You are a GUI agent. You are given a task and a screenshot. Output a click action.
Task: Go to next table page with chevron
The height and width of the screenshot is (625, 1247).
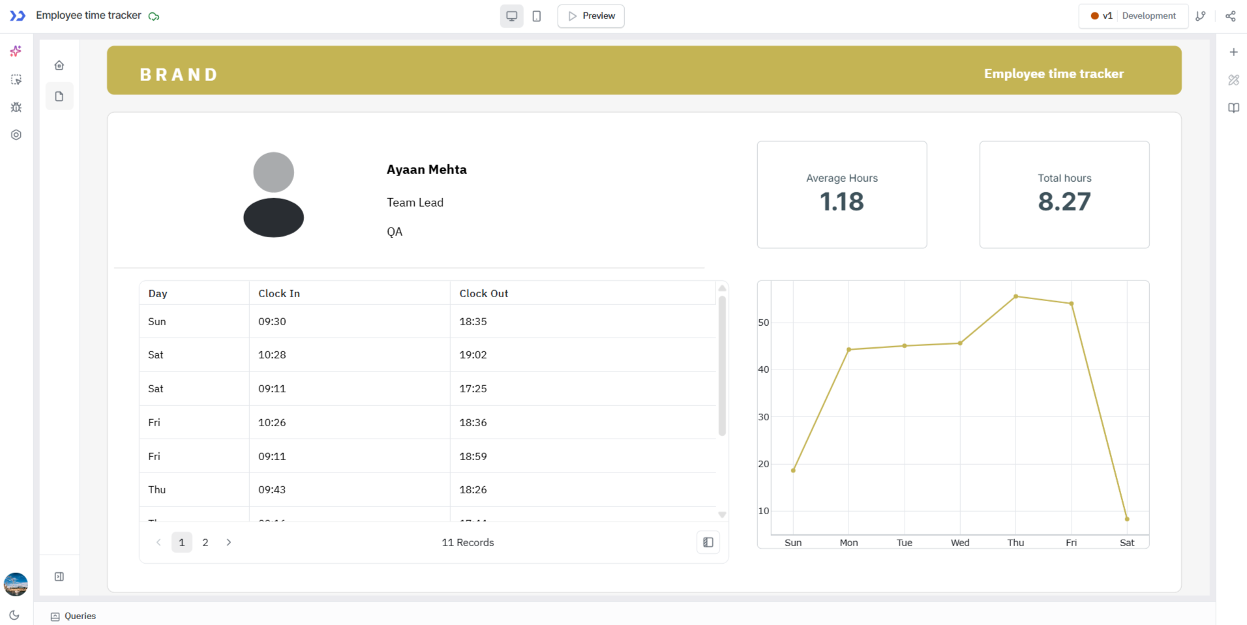coord(228,542)
